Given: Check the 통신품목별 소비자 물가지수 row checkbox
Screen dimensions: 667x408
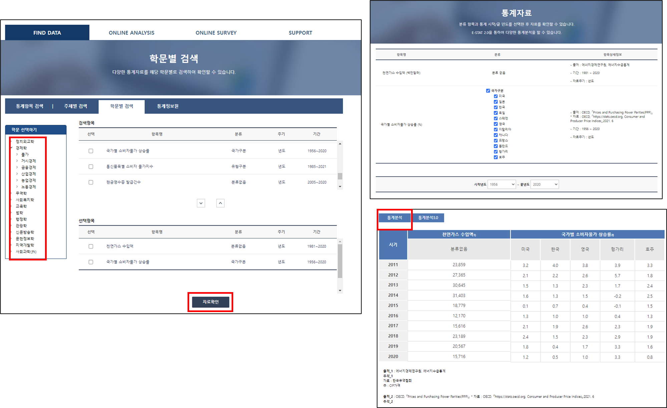Looking at the screenshot, I should point(91,167).
